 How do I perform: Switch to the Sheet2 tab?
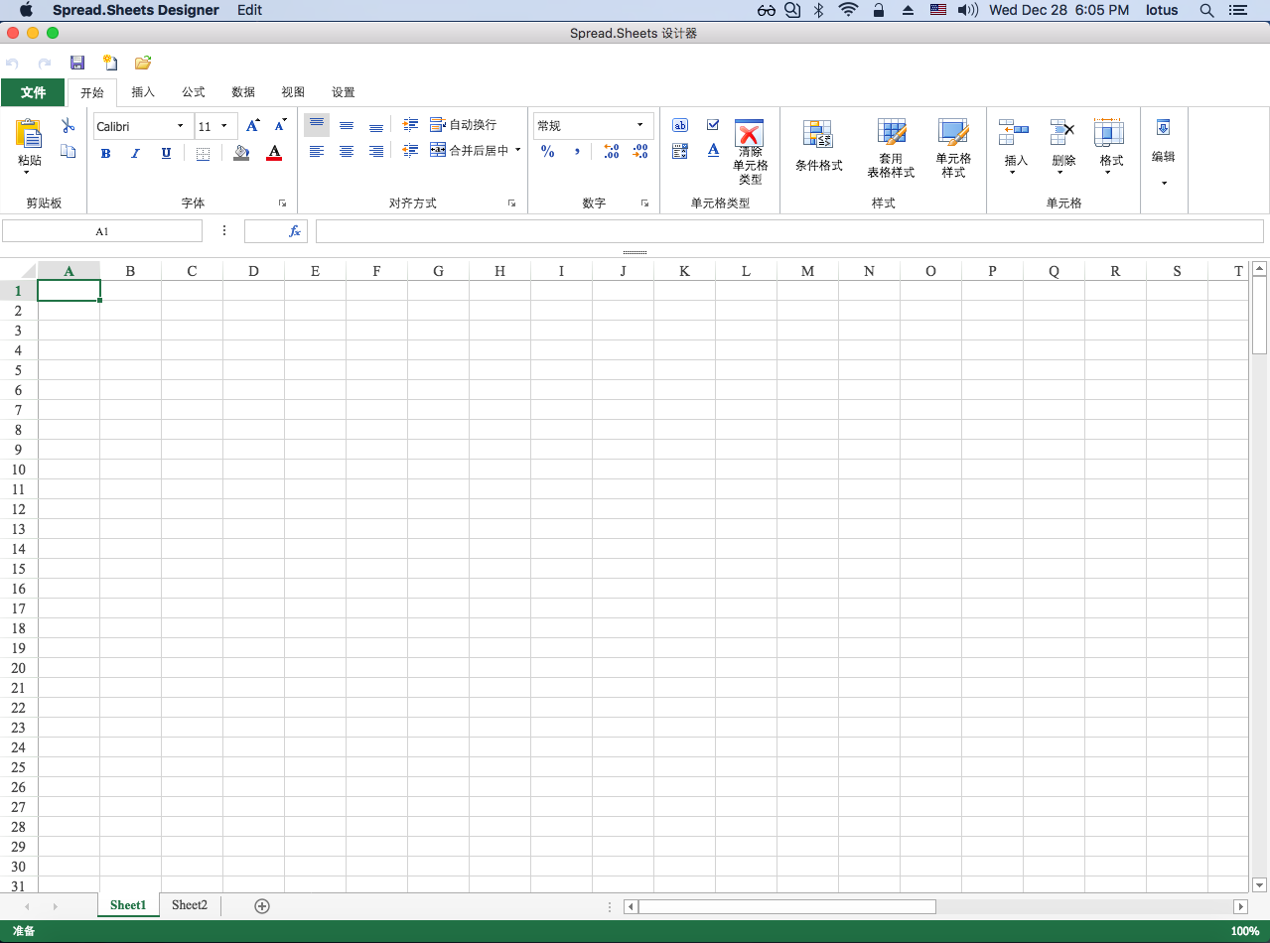pos(190,905)
